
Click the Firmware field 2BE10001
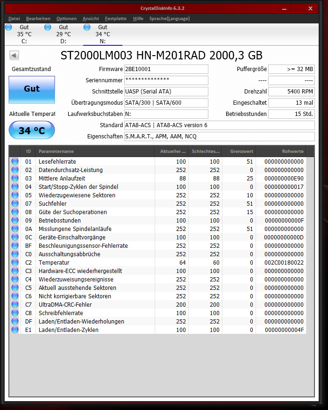(166, 69)
